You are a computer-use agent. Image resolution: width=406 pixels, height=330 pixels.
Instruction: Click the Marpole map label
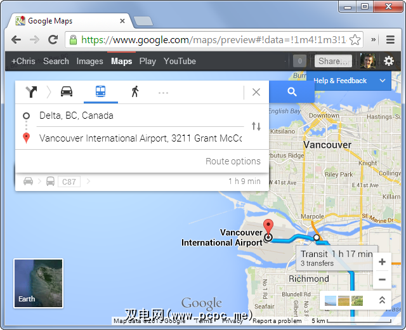[x=312, y=216]
